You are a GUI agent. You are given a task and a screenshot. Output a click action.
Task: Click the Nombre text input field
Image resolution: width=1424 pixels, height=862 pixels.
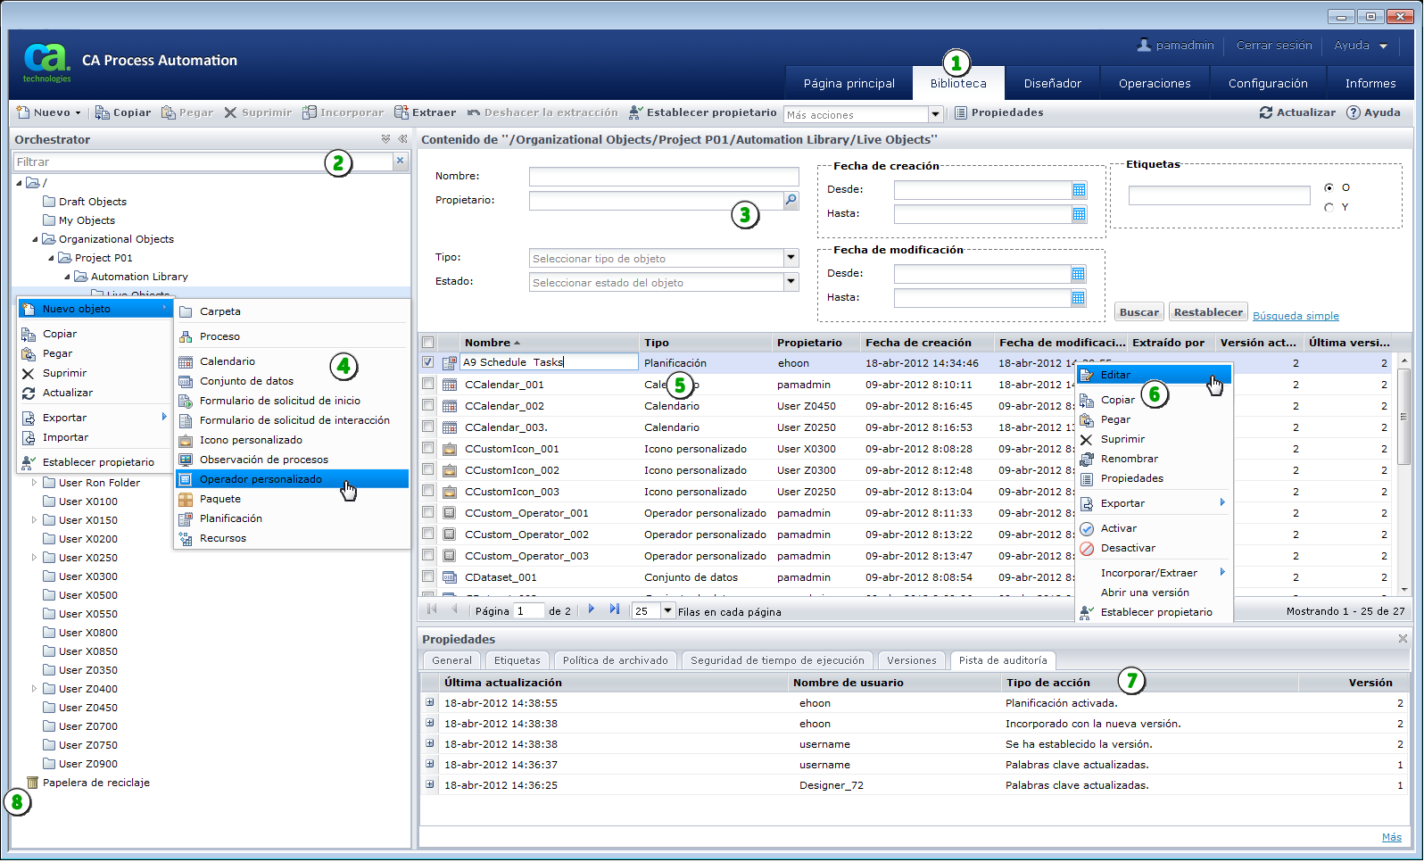tap(663, 177)
